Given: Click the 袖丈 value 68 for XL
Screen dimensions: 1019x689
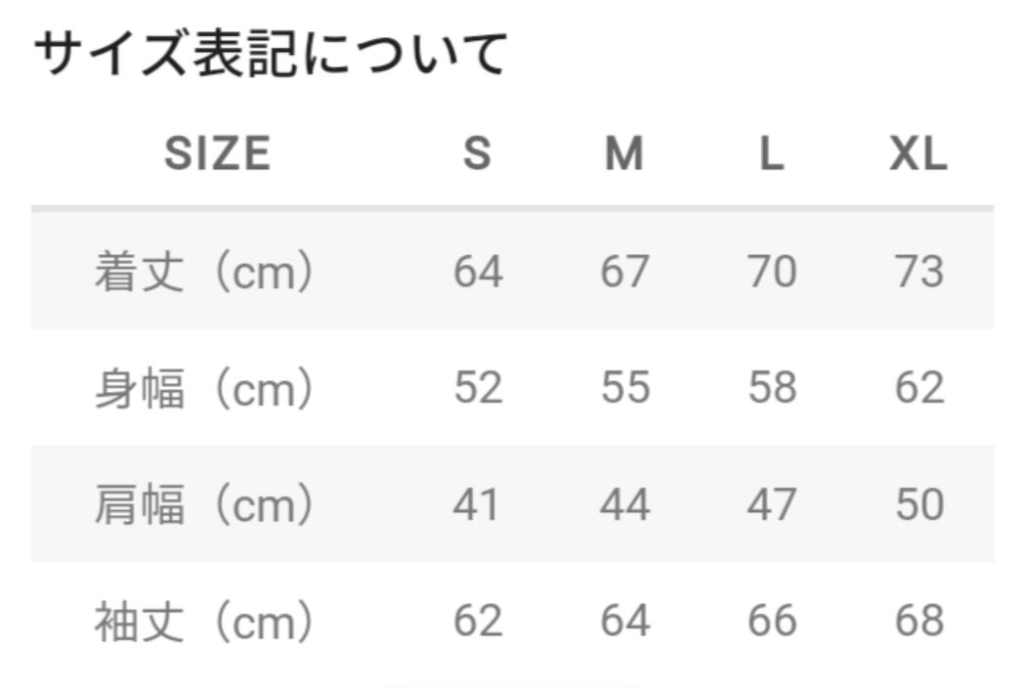Looking at the screenshot, I should pos(918,622).
